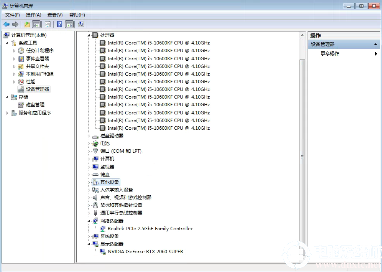This screenshot has height=272, width=382.
Task: Expand the 服务和应用程序 tree node
Action: pyautogui.click(x=7, y=113)
